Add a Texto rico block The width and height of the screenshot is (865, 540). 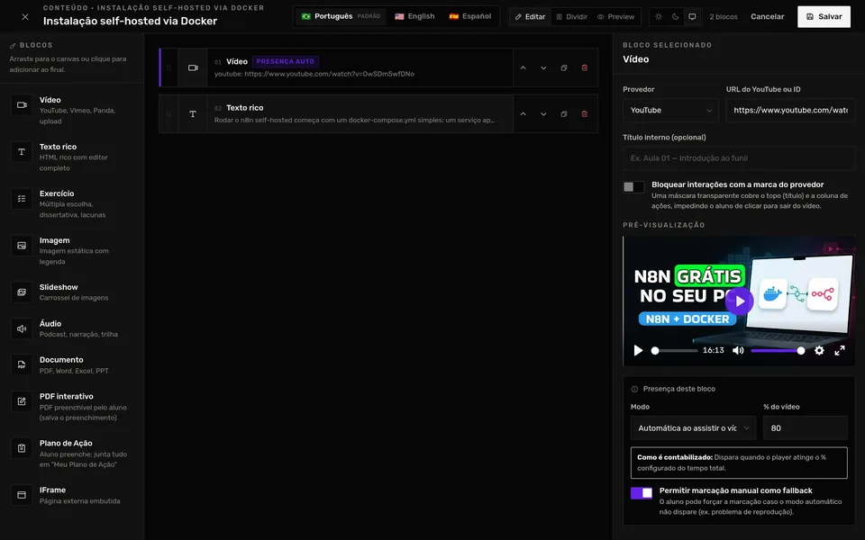click(x=72, y=157)
